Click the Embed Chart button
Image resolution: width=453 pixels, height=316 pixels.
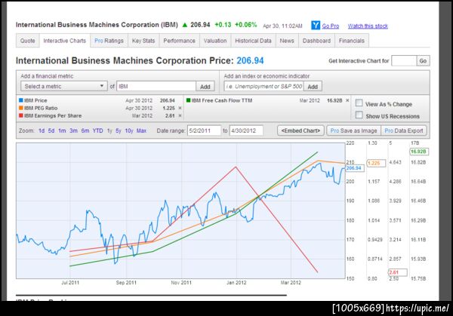tap(300, 130)
